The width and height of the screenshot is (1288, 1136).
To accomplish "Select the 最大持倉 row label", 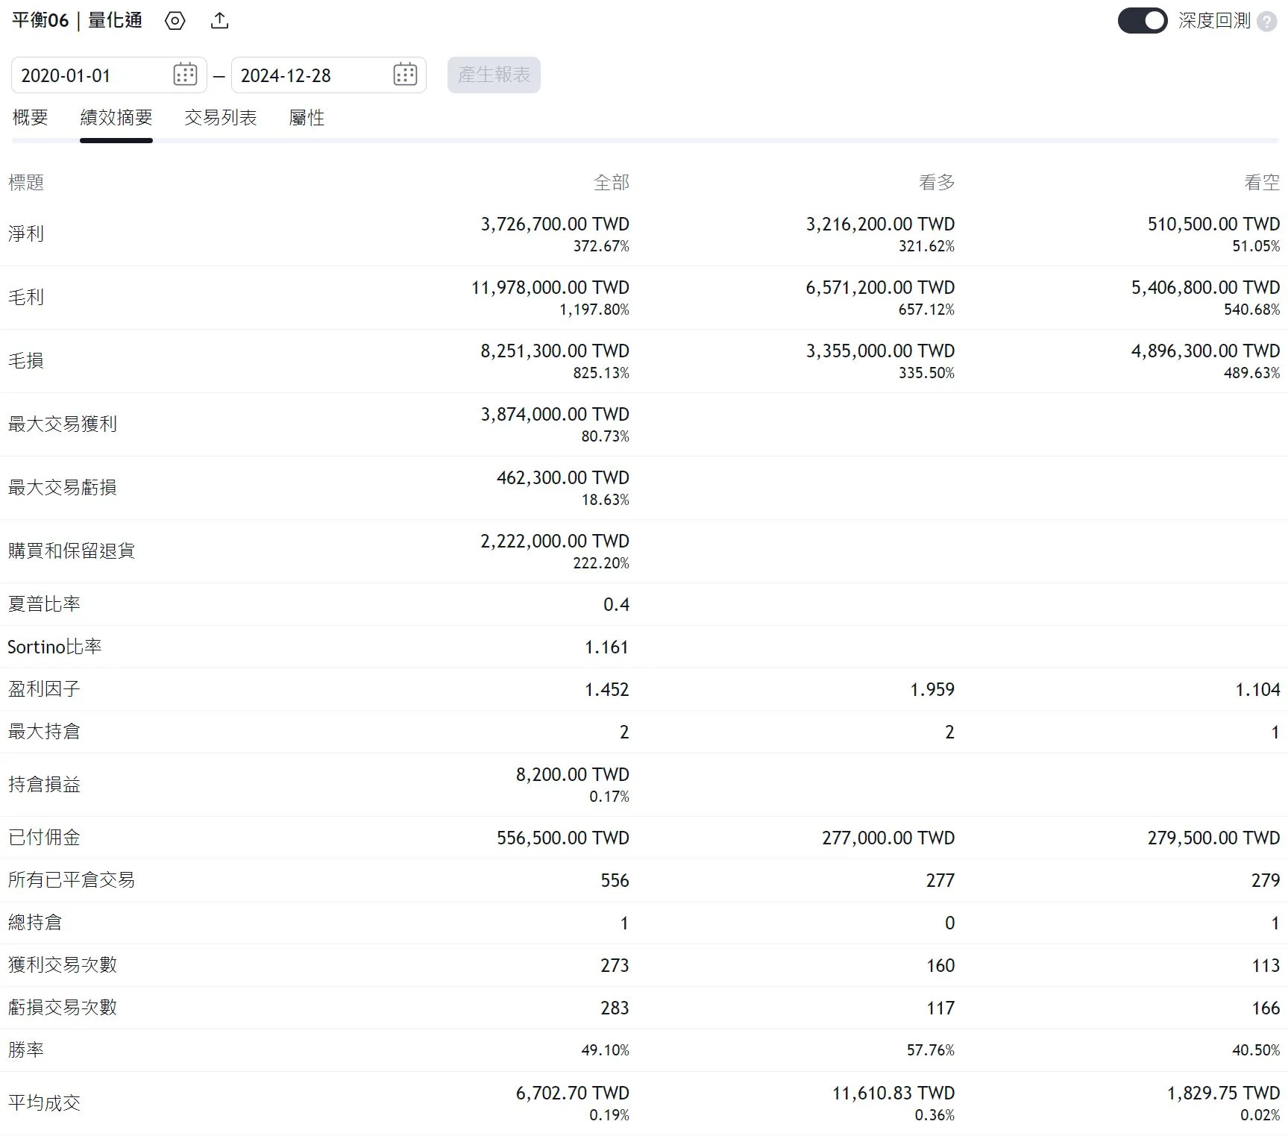I will pyautogui.click(x=44, y=732).
